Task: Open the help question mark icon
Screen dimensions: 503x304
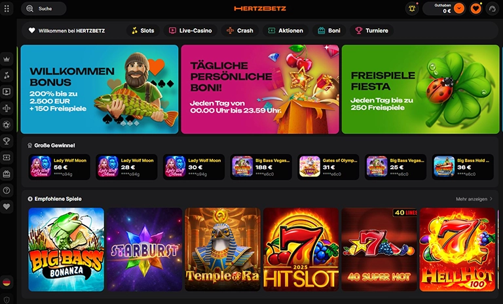Action: (x=7, y=190)
